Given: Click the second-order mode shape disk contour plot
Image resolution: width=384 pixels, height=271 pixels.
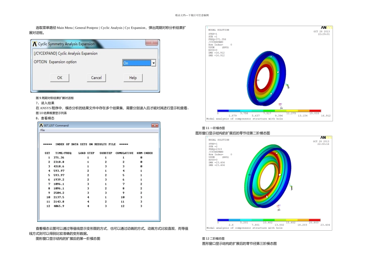Looking at the screenshot, I should (x=268, y=176).
